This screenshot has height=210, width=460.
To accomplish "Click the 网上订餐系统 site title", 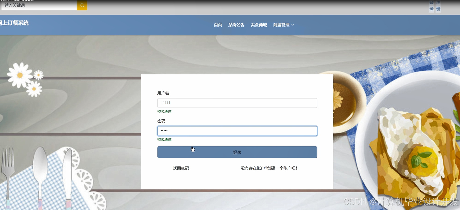I will (14, 23).
